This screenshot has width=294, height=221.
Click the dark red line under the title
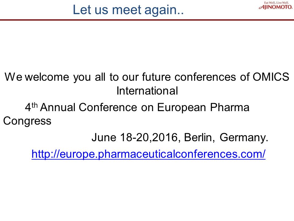tap(147, 20)
